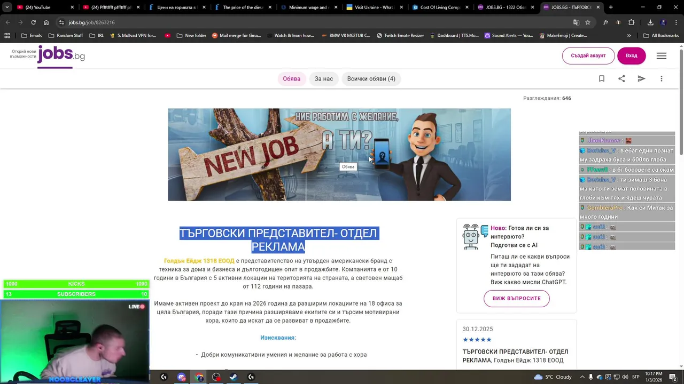The height and width of the screenshot is (384, 684).
Task: Click the NEW JOB banner image
Action: [339, 155]
